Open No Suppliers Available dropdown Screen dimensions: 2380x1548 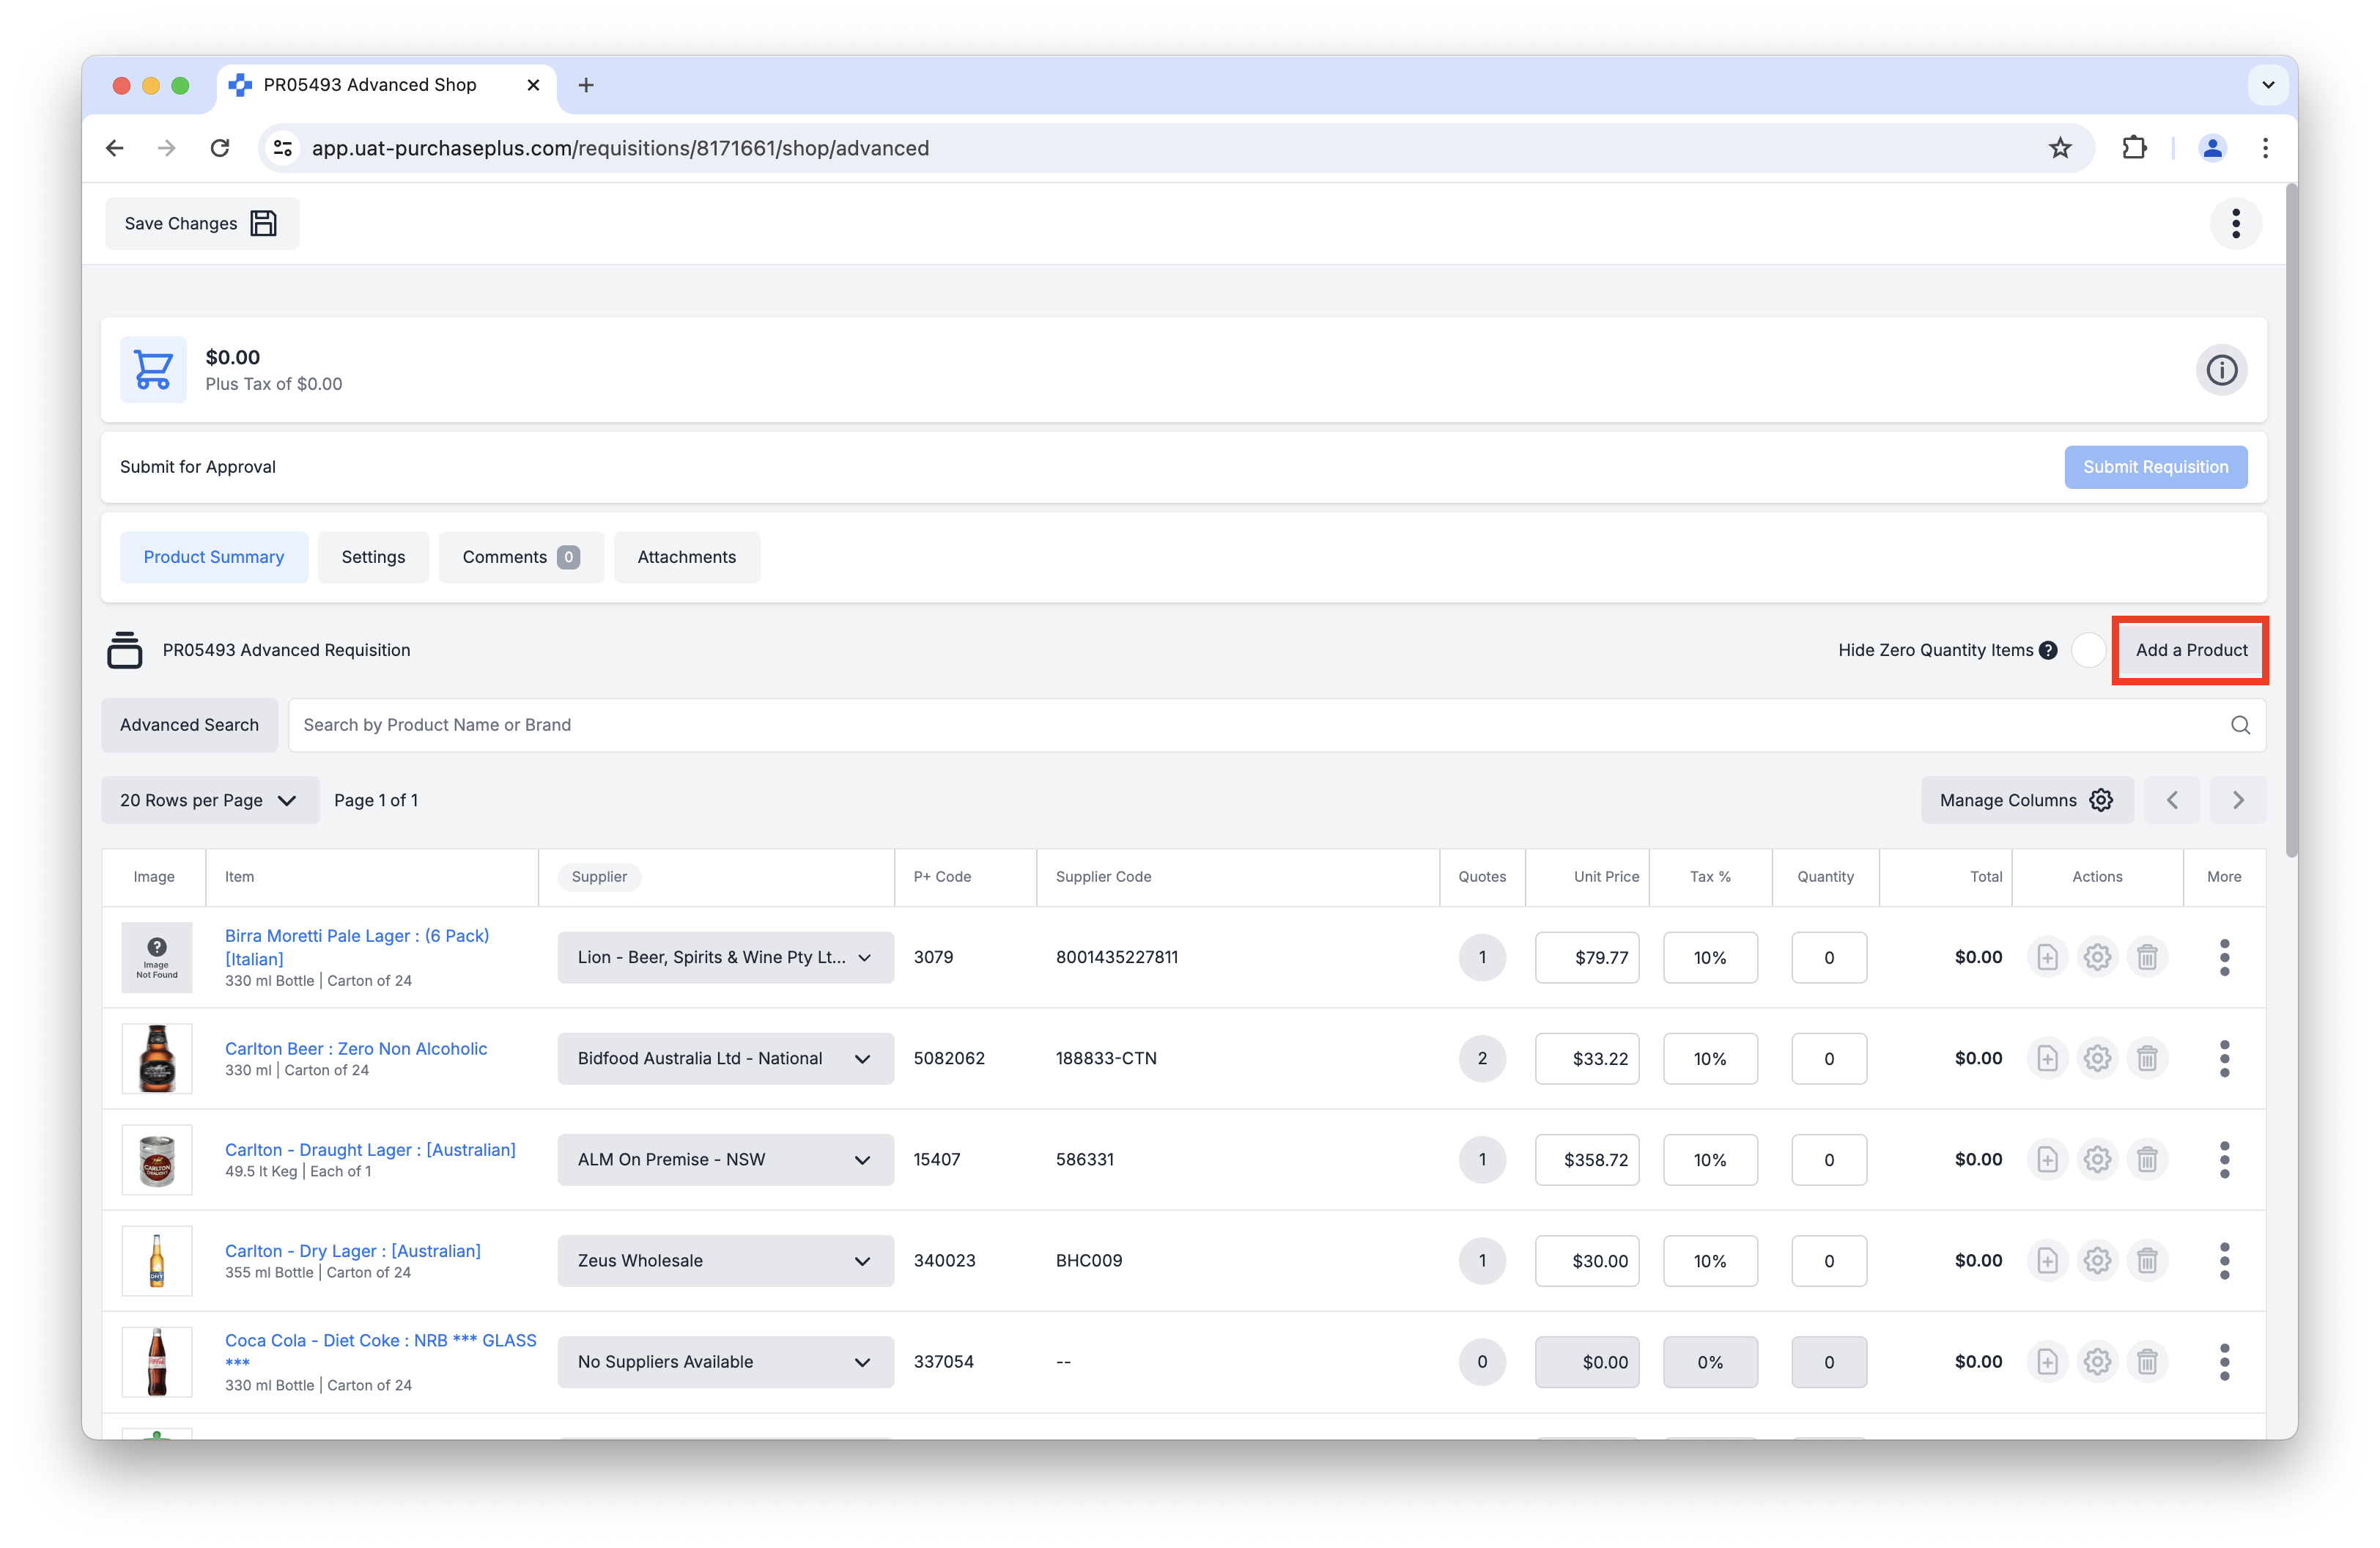[725, 1361]
